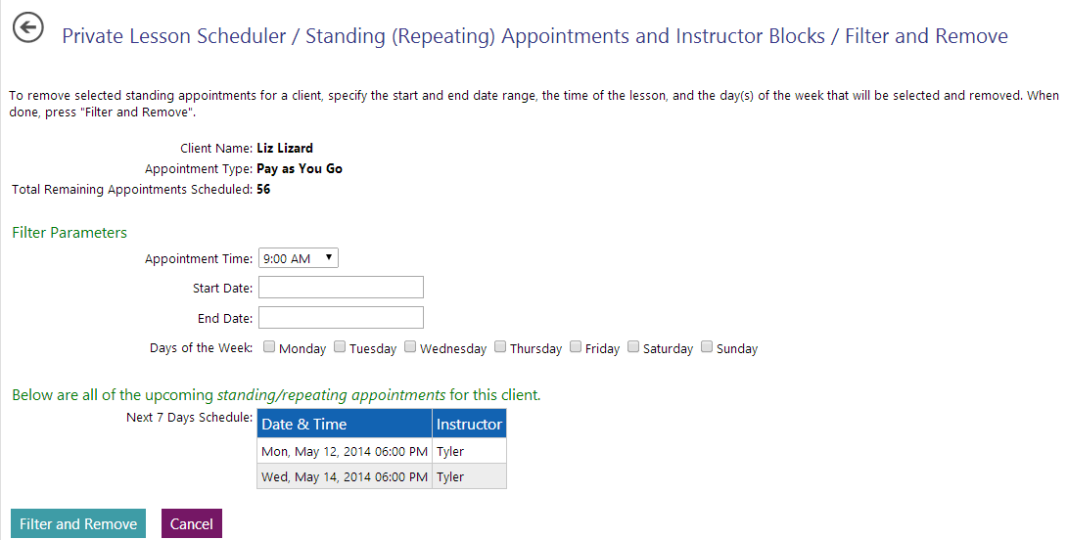Viewport: 1068px width, 540px height.
Task: Toggle the Saturday checkbox
Action: pos(633,347)
